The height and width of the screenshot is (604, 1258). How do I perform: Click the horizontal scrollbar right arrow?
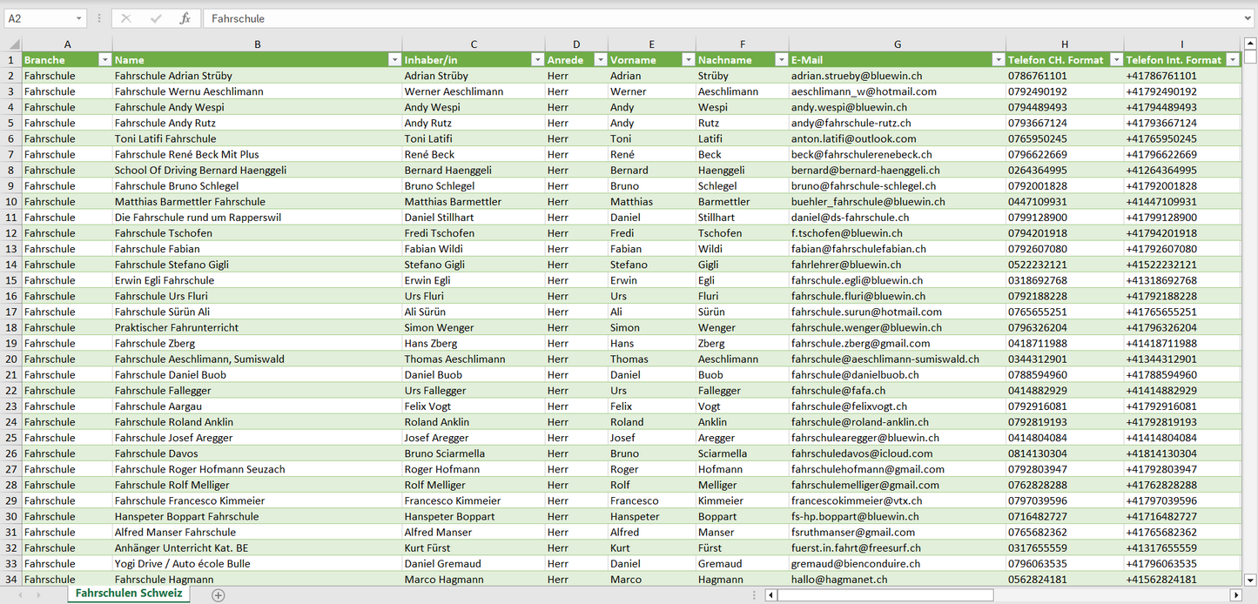pyautogui.click(x=1234, y=595)
